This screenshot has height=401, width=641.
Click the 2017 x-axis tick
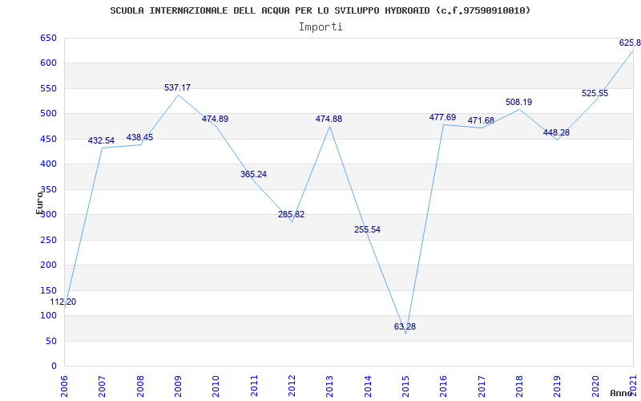(482, 386)
